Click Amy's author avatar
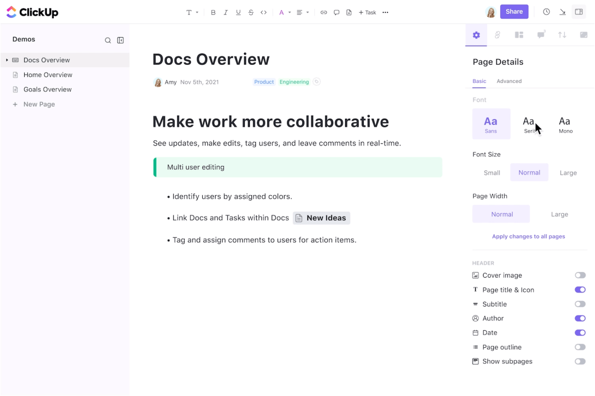 pos(158,82)
